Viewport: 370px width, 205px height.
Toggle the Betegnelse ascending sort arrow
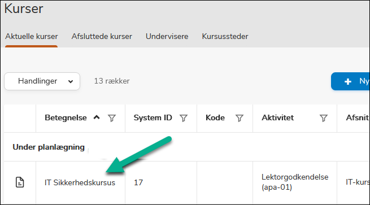coord(97,117)
